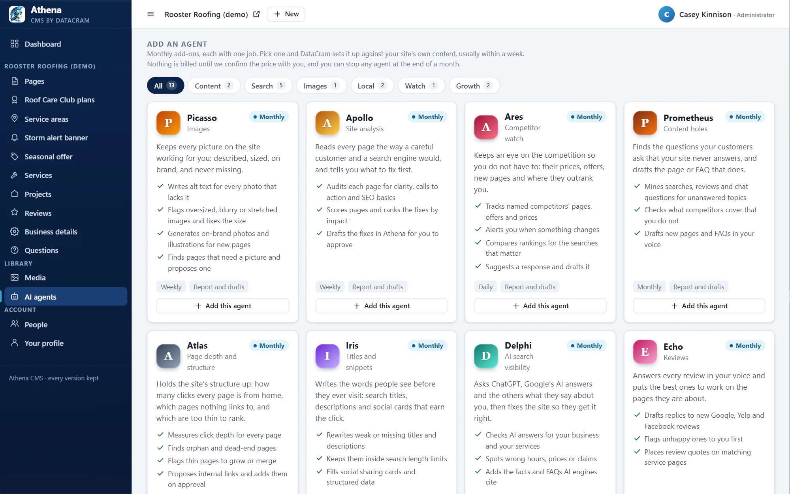This screenshot has width=790, height=494.
Task: Click the Service areas pin icon
Action: (x=15, y=119)
